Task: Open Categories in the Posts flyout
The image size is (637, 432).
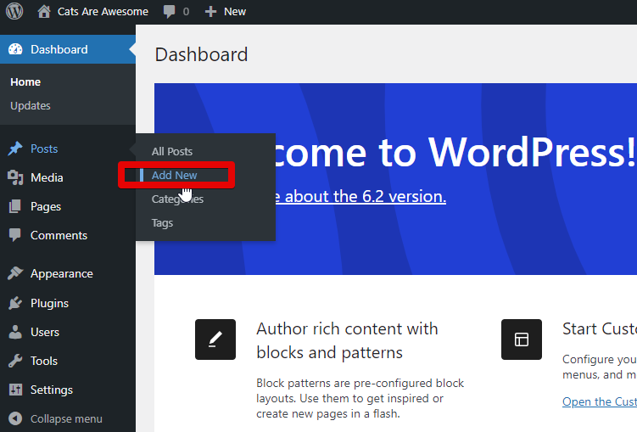Action: [x=177, y=199]
